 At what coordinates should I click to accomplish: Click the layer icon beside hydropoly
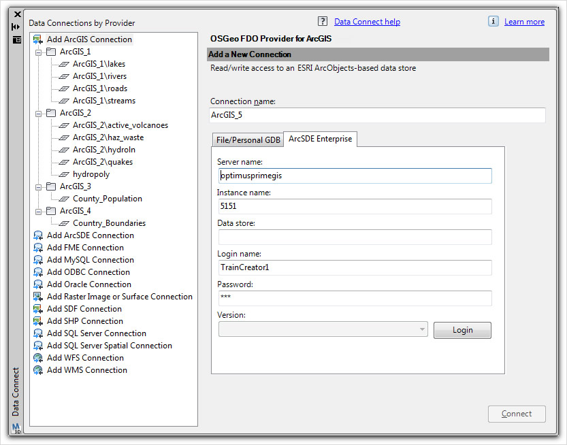pos(64,175)
